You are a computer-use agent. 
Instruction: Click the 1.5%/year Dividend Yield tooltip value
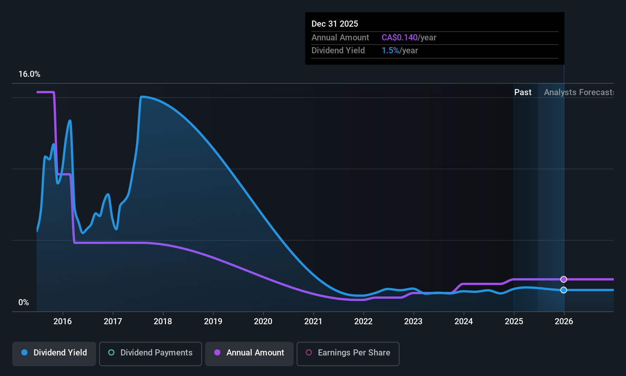click(x=400, y=50)
